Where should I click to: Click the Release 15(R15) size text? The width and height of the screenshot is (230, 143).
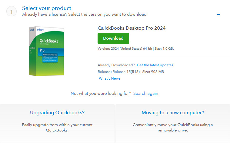pyautogui.click(x=131, y=72)
